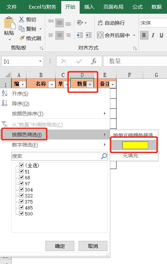167x264 pixels.
Task: Toggle Bold formatting
Action: click(x=144, y=35)
